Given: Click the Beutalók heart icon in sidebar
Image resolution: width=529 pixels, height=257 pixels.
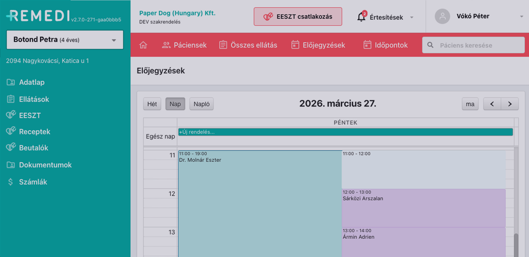Looking at the screenshot, I should [11, 148].
